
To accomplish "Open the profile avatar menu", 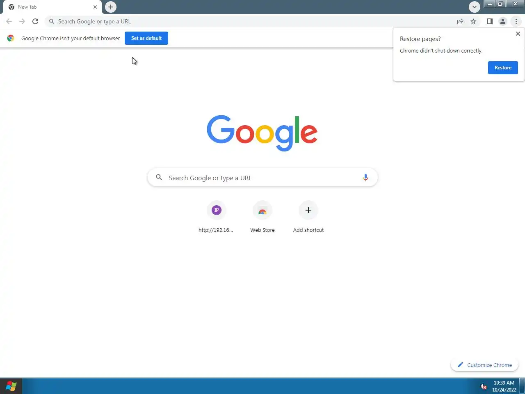I will [502, 21].
